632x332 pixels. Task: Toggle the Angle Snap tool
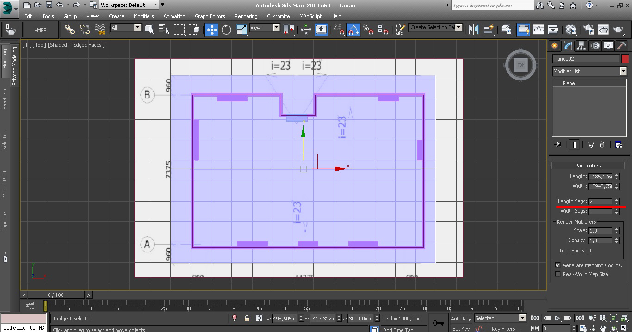coord(353,30)
